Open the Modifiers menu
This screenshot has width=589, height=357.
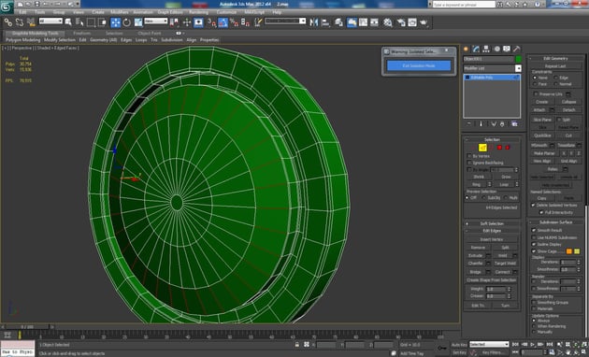click(x=119, y=12)
